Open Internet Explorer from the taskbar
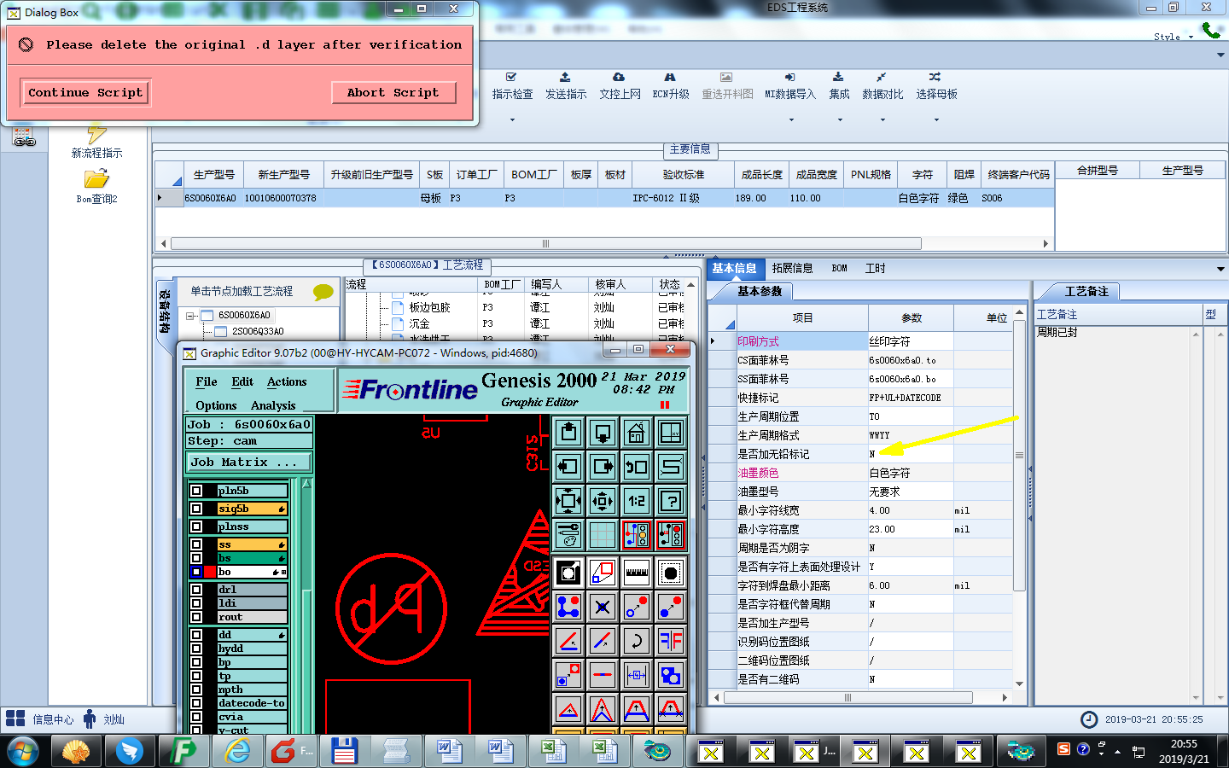 coord(237,752)
